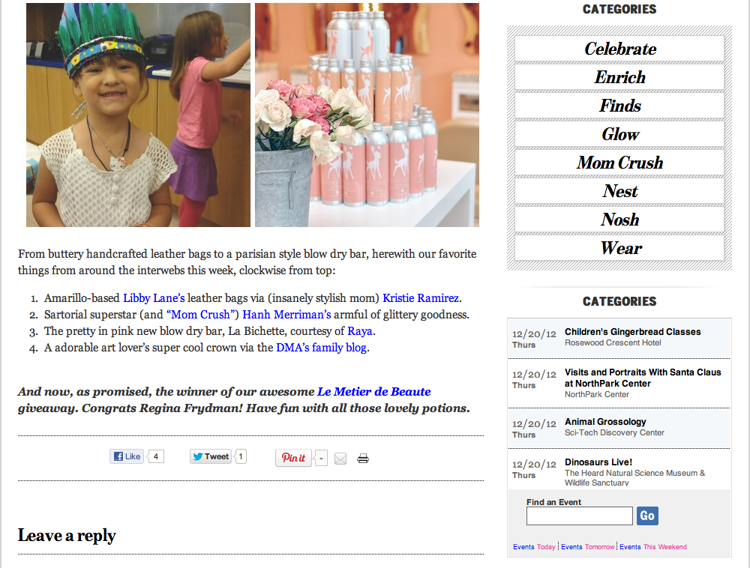
Task: Click the NorthPark Center venue text
Action: pyautogui.click(x=596, y=394)
